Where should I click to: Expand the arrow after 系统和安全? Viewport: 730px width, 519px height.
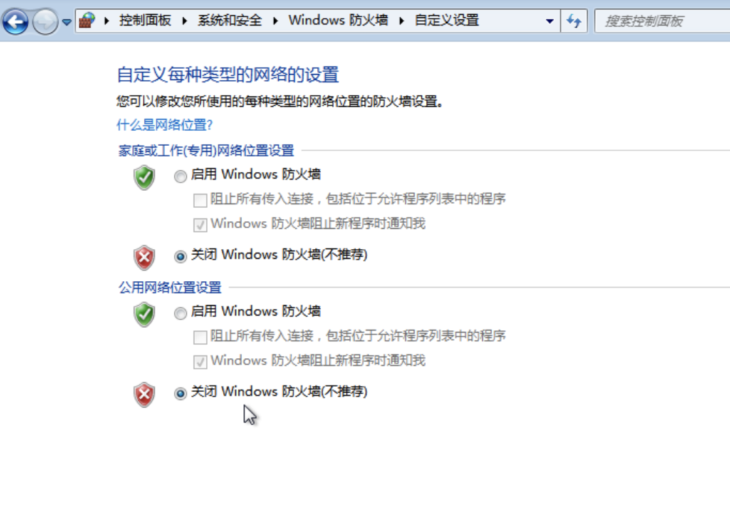point(275,21)
